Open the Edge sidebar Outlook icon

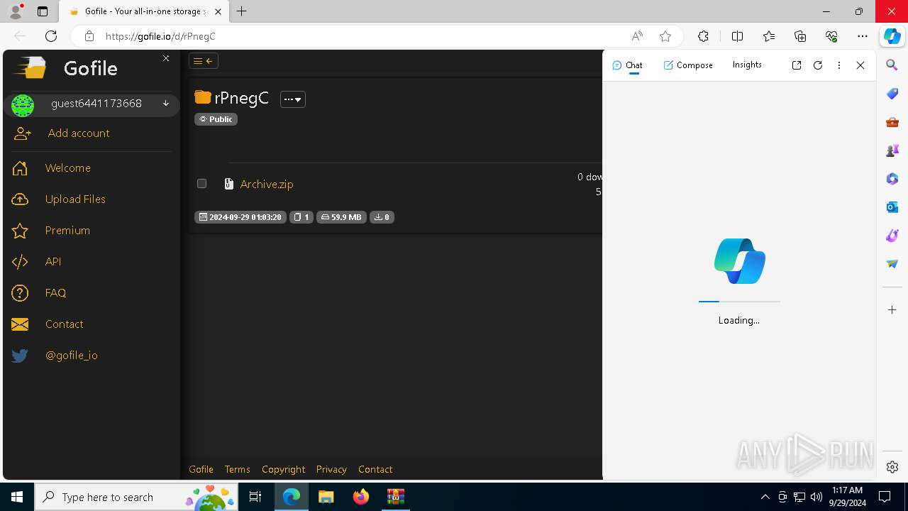(x=892, y=207)
